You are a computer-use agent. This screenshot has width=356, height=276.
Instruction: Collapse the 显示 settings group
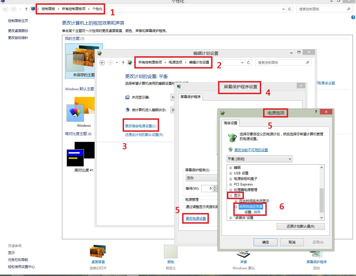click(231, 195)
